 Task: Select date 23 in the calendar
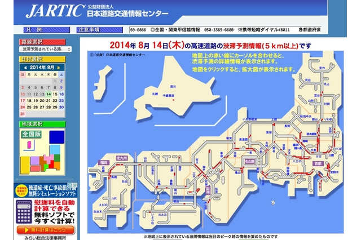click(61, 101)
